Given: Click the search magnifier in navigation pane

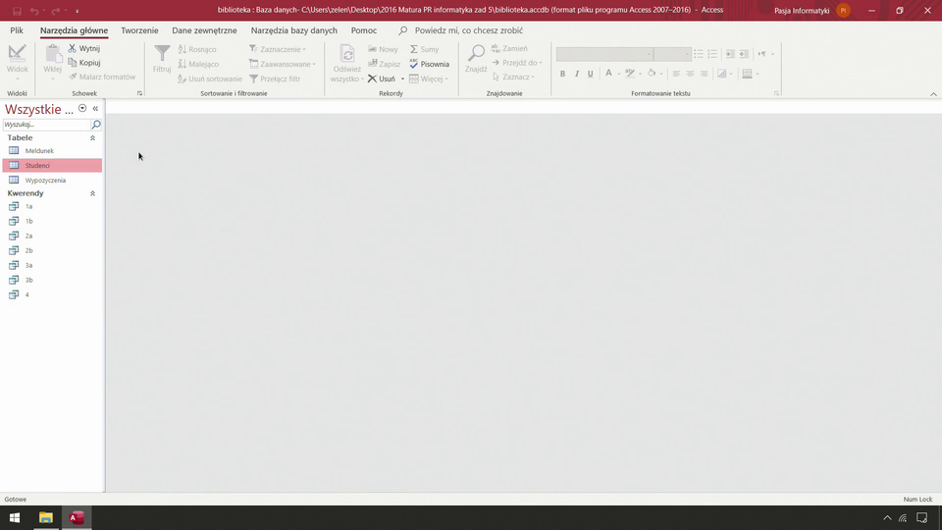Looking at the screenshot, I should pyautogui.click(x=96, y=125).
